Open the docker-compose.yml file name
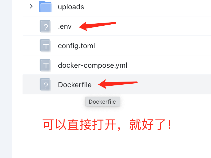 [92, 65]
